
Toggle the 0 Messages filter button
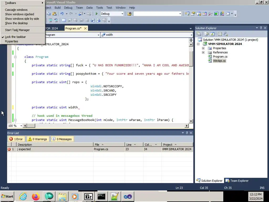(62, 139)
